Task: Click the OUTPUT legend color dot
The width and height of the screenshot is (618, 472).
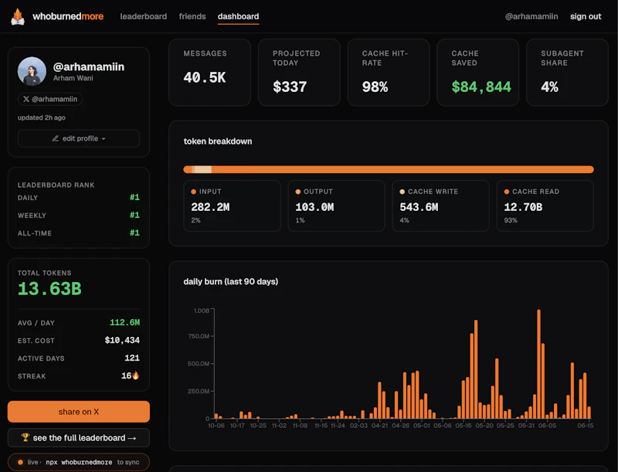Action: click(298, 192)
